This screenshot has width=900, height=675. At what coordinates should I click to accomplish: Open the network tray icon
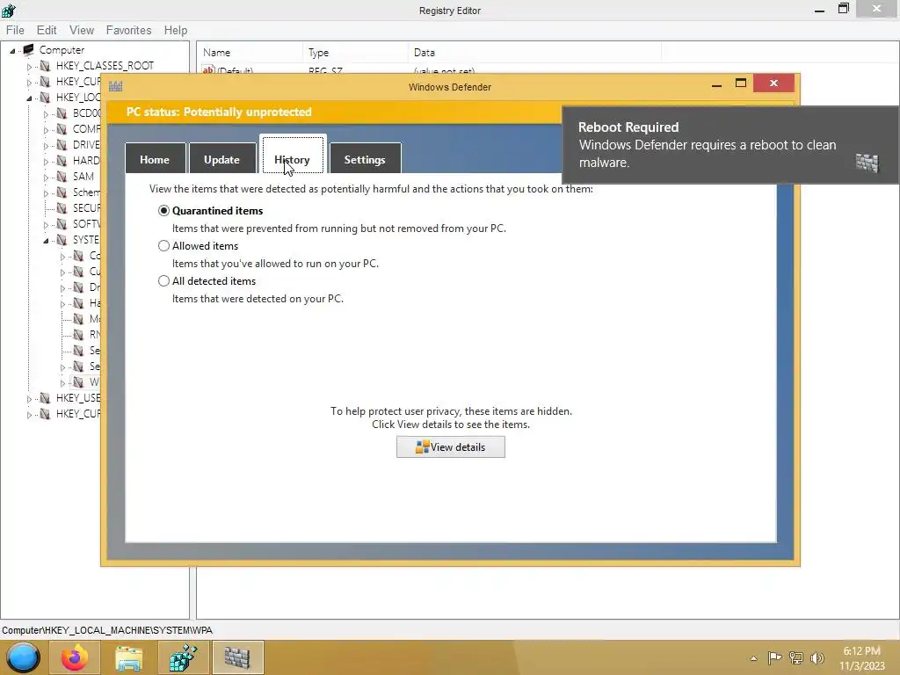click(x=796, y=657)
